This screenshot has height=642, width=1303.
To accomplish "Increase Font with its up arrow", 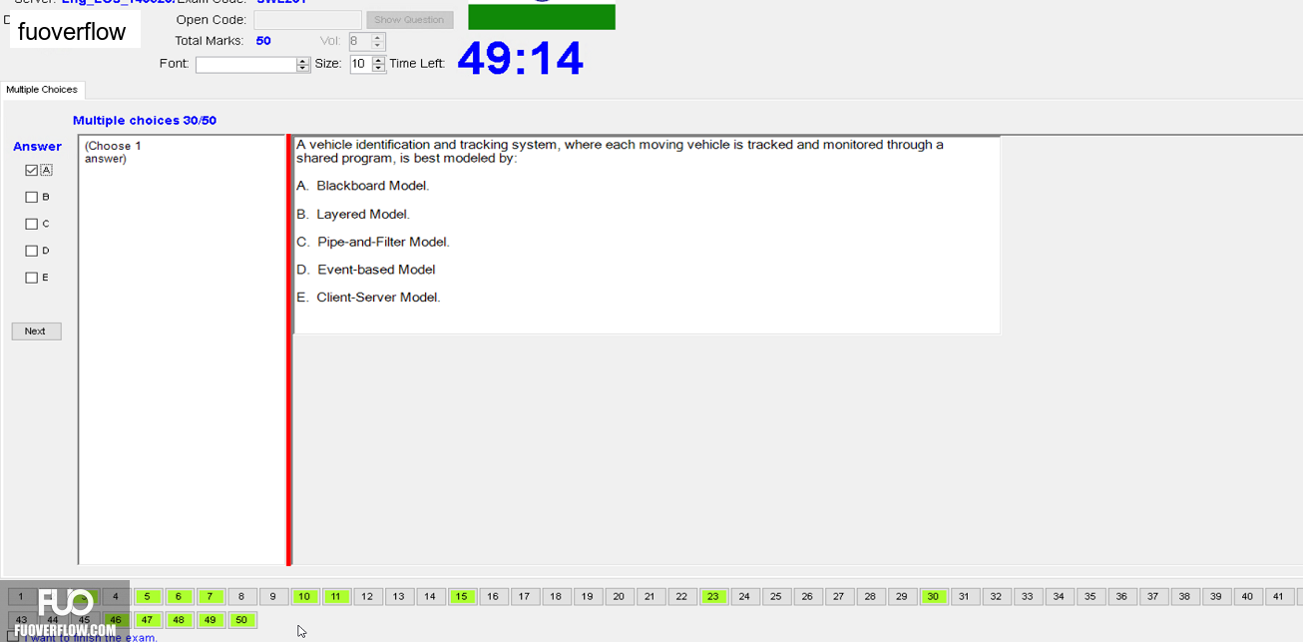I will [303, 61].
